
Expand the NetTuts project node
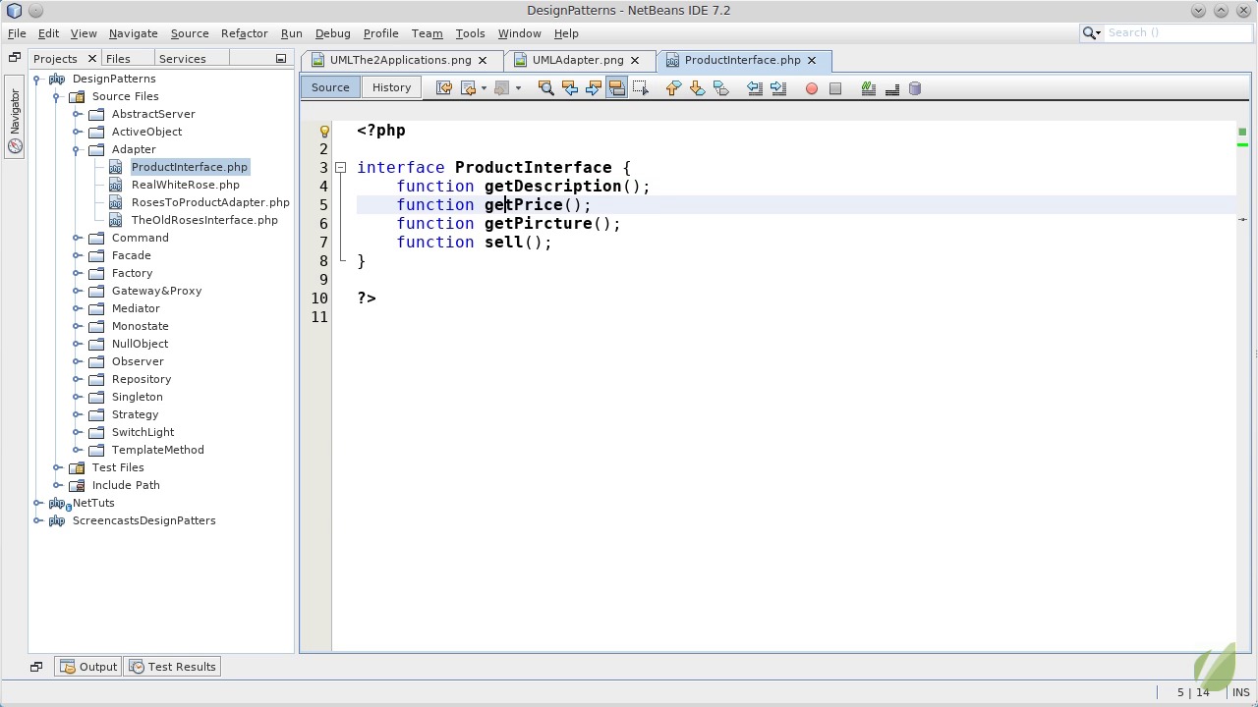click(x=38, y=503)
